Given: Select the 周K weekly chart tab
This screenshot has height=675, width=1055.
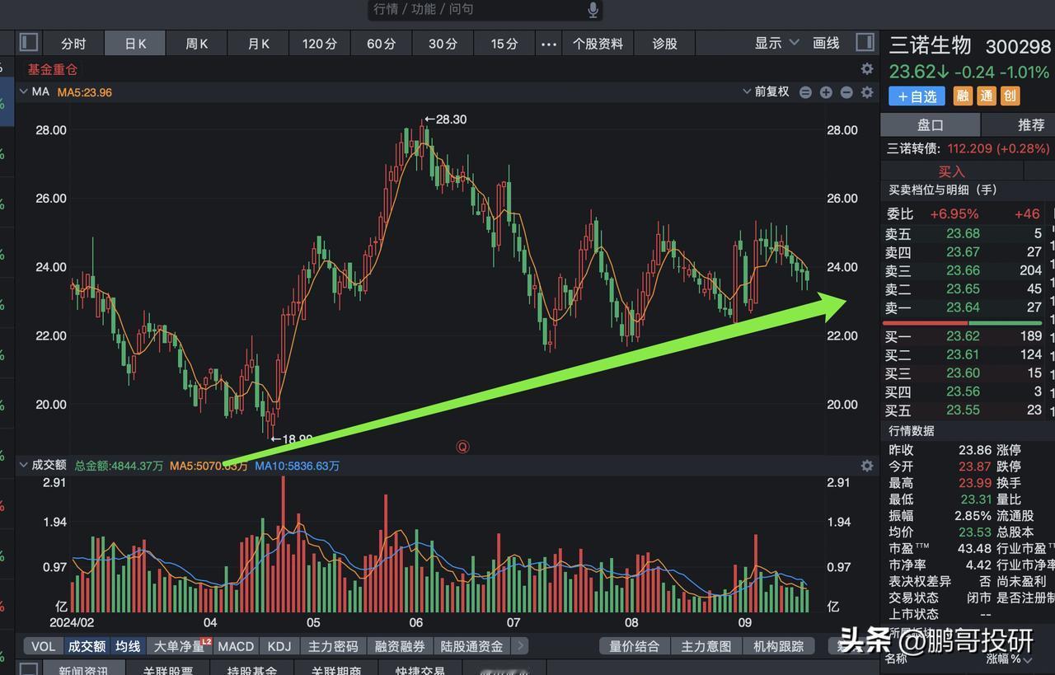Looking at the screenshot, I should coord(197,44).
